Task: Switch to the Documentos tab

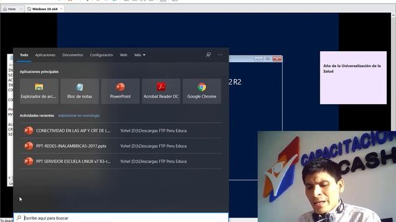Action: pos(72,55)
